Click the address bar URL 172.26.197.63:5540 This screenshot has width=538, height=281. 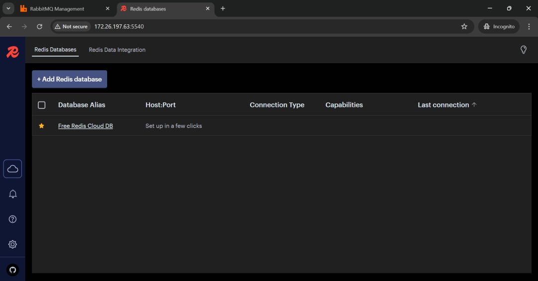119,26
